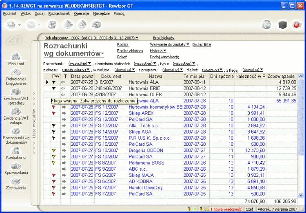Viewport: 306px width, 213px height.
Task: Click the globe icon in top toolbar
Action: point(266,25)
